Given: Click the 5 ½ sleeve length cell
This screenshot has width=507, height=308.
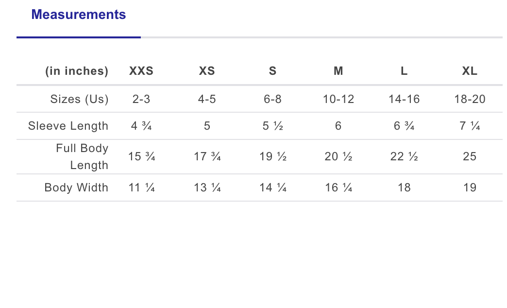Looking at the screenshot, I should click(x=272, y=126).
